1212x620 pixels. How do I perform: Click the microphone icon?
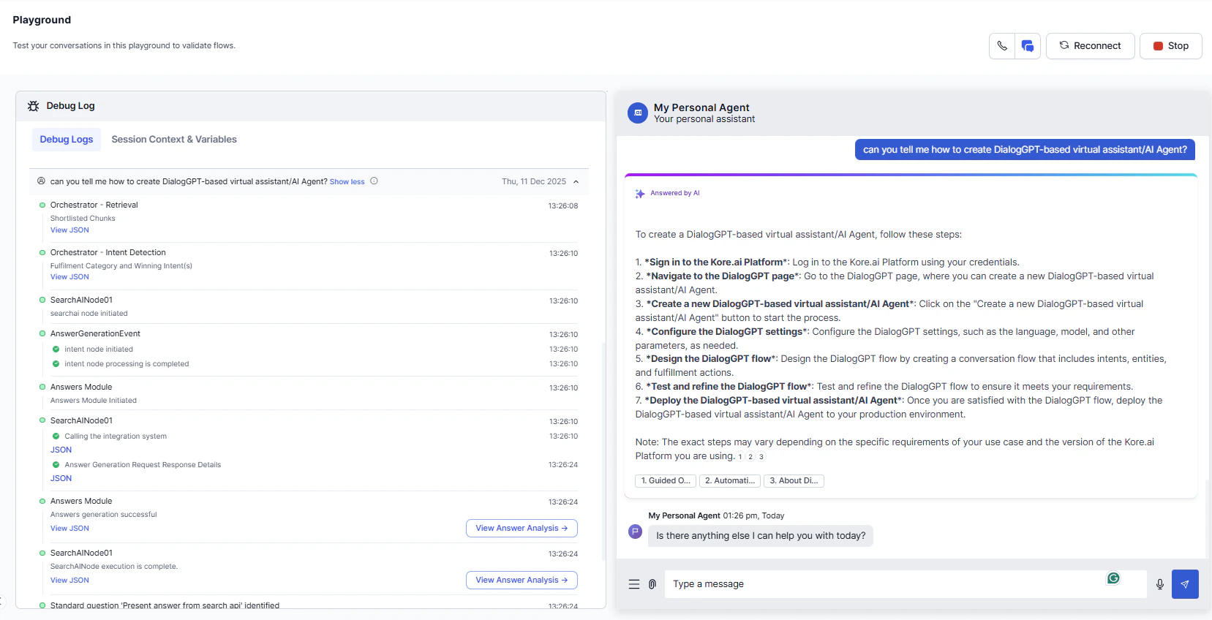[x=1159, y=584]
